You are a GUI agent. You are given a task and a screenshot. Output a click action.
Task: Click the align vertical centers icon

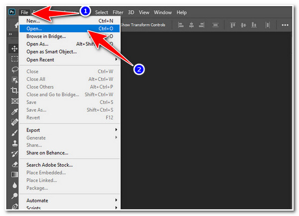pos(243,25)
